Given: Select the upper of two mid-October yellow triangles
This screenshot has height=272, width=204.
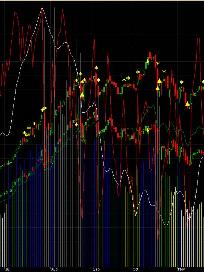Looking at the screenshot, I should point(159,81).
